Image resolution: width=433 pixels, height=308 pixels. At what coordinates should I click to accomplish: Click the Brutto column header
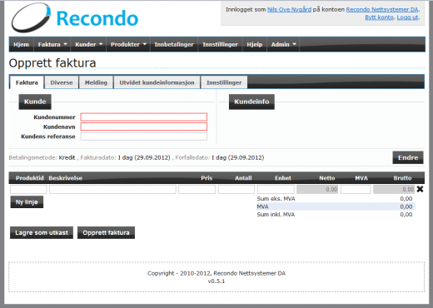(402, 178)
